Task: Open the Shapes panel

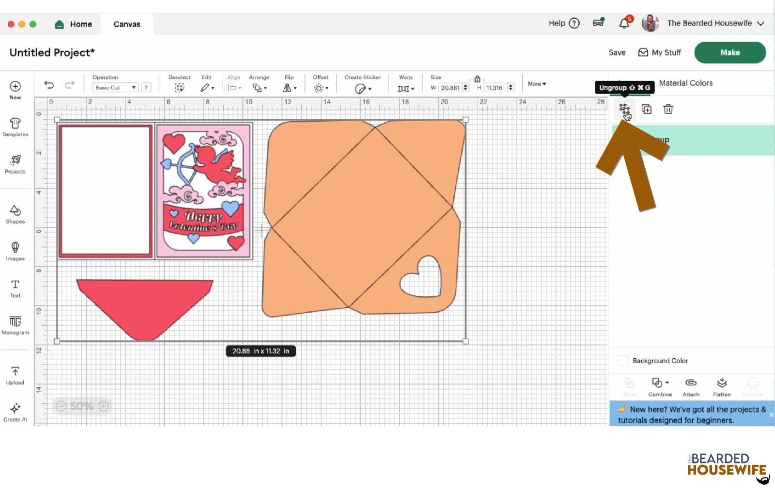Action: (x=15, y=213)
